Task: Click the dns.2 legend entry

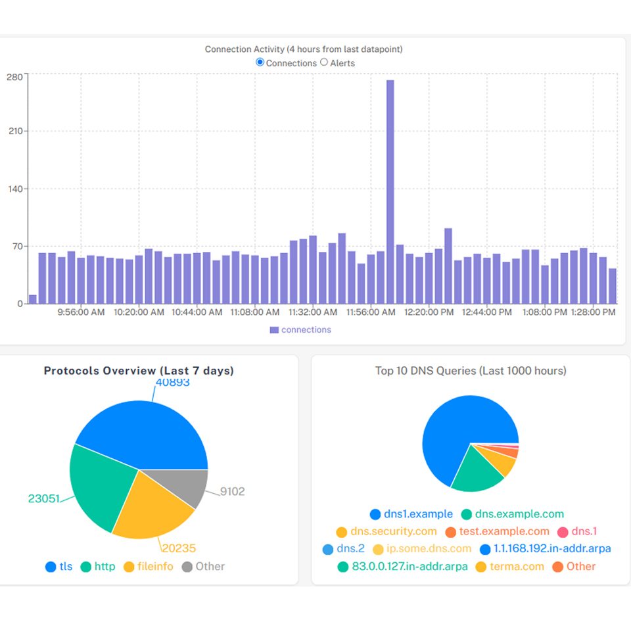Action: click(x=344, y=549)
